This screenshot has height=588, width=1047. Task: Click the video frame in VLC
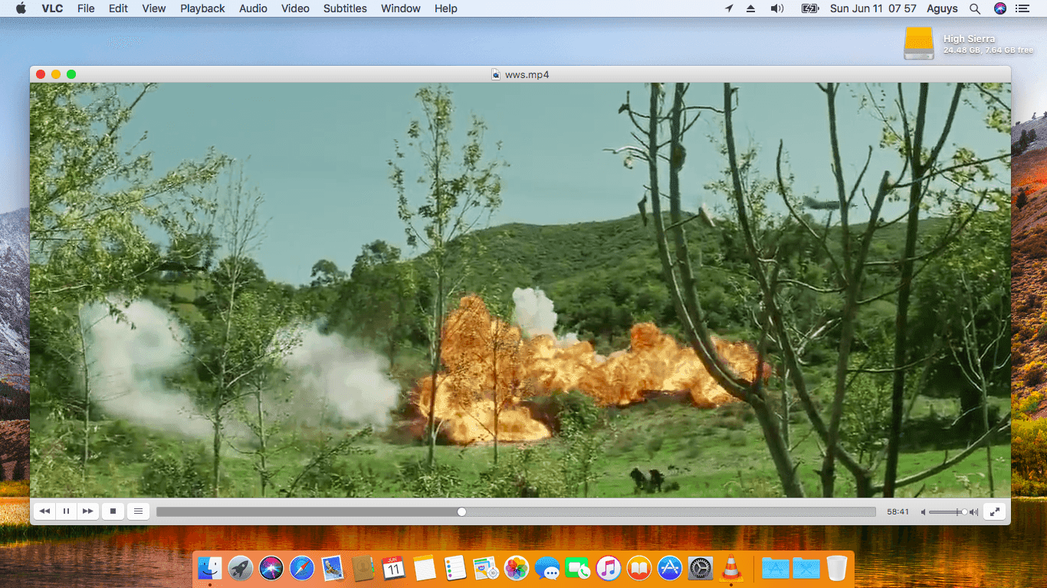coord(520,290)
